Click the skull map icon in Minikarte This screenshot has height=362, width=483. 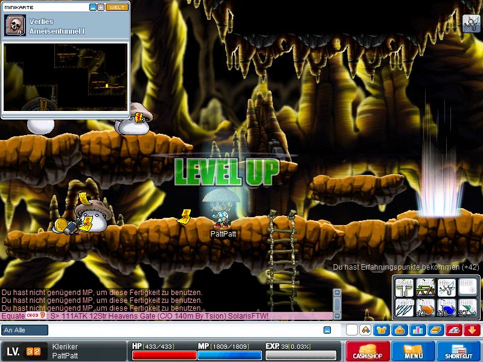15,25
